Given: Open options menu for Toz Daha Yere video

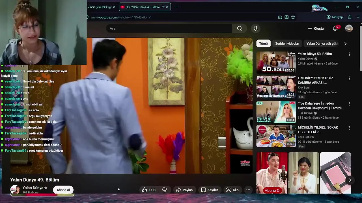Looking at the screenshot, I should pyautogui.click(x=349, y=104).
